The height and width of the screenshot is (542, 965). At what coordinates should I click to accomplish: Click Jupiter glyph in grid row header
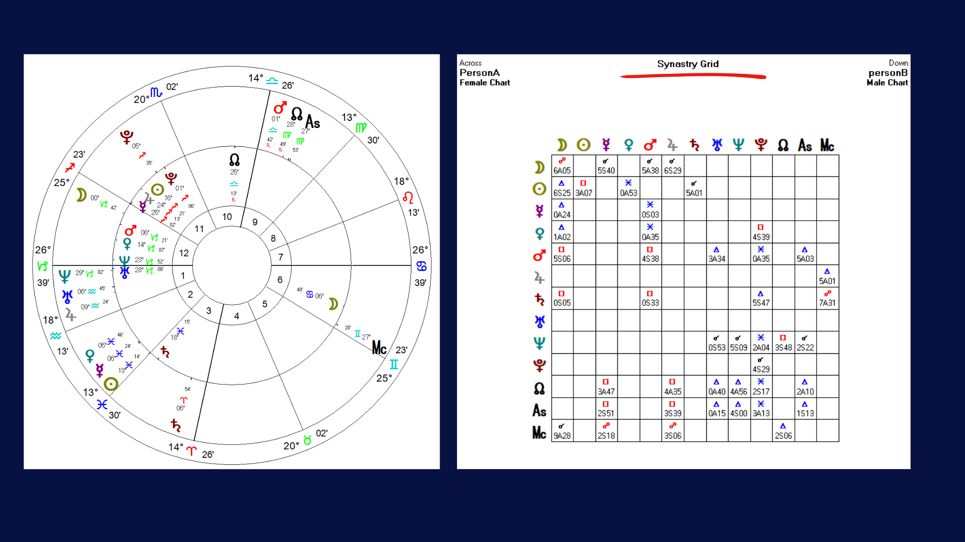540,278
